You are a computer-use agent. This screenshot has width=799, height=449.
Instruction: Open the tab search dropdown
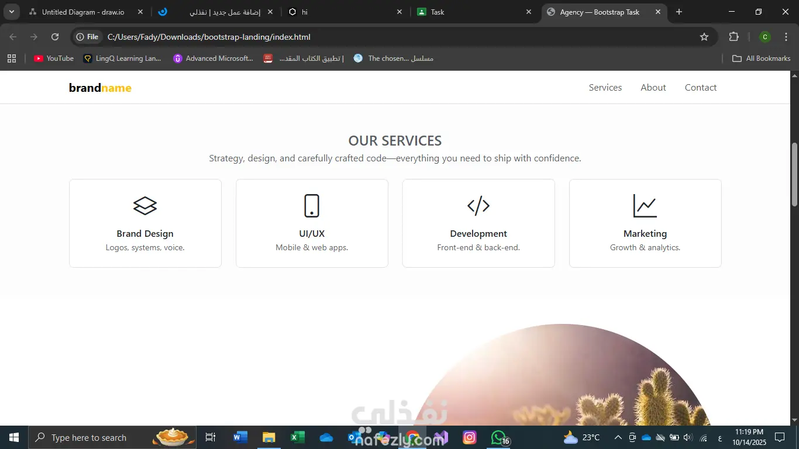(x=12, y=12)
